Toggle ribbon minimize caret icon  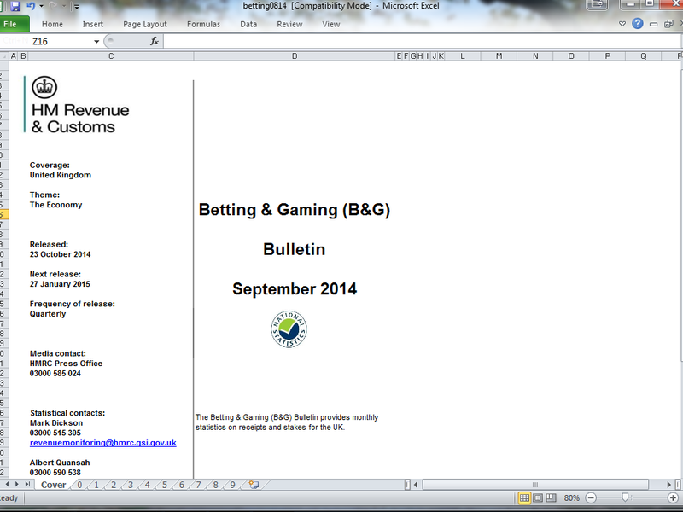(622, 24)
